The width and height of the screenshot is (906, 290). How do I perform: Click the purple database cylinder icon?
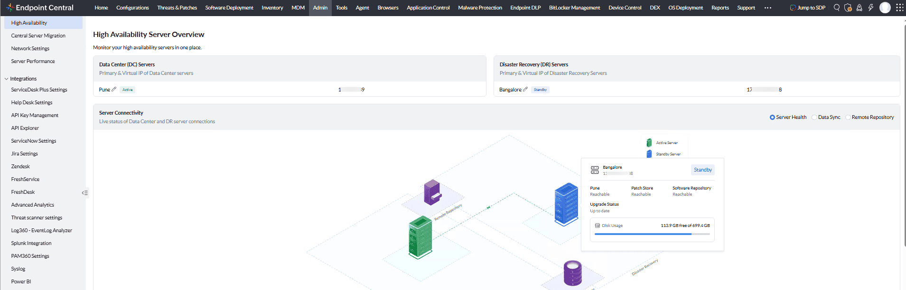(x=572, y=273)
